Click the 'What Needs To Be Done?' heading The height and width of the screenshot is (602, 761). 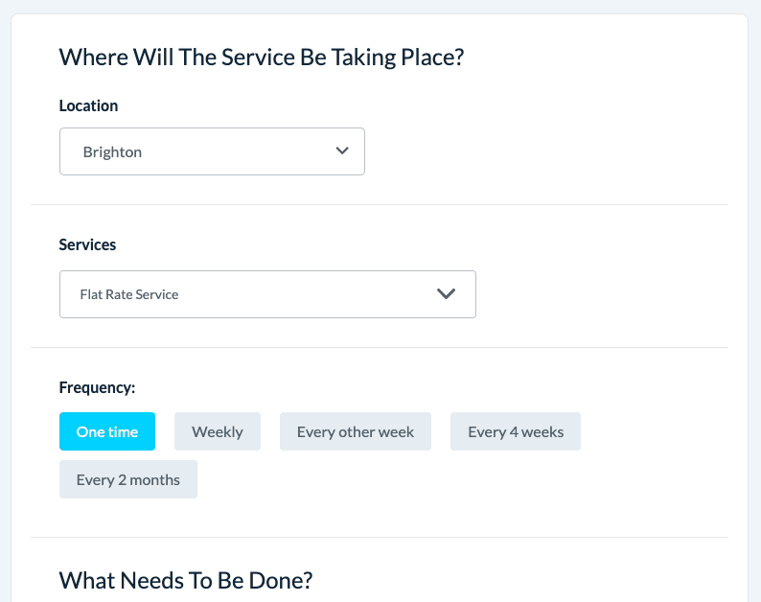[x=186, y=580]
